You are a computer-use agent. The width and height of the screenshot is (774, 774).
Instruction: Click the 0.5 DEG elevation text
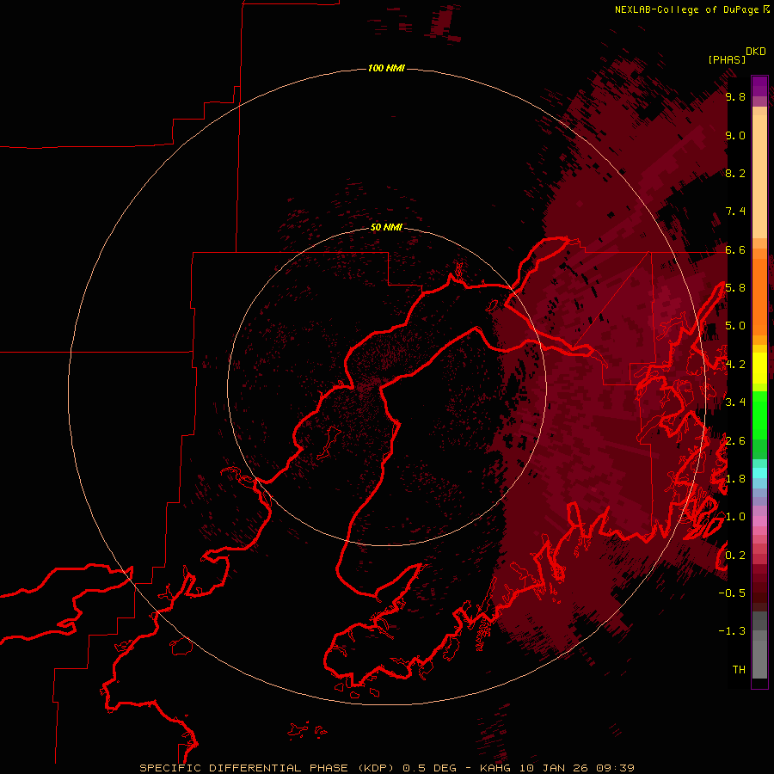429,768
